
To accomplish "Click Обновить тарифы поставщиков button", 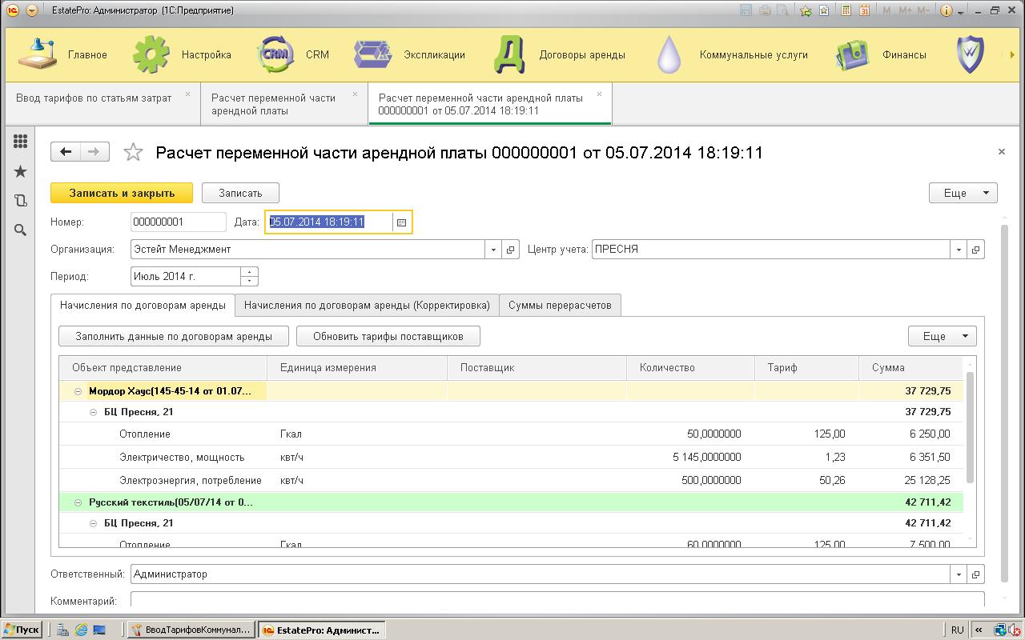I will 388,336.
